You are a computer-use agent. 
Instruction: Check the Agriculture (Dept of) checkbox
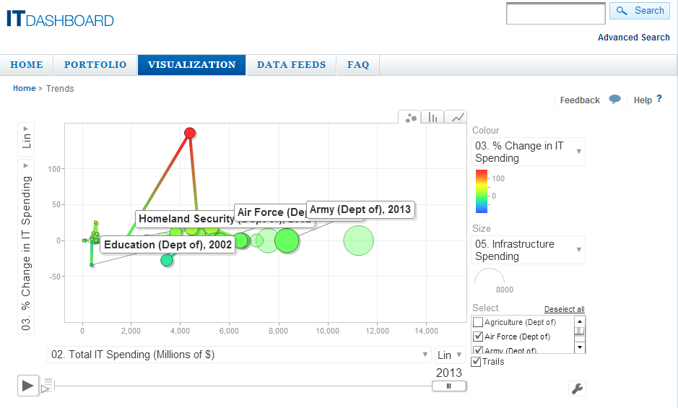(477, 322)
